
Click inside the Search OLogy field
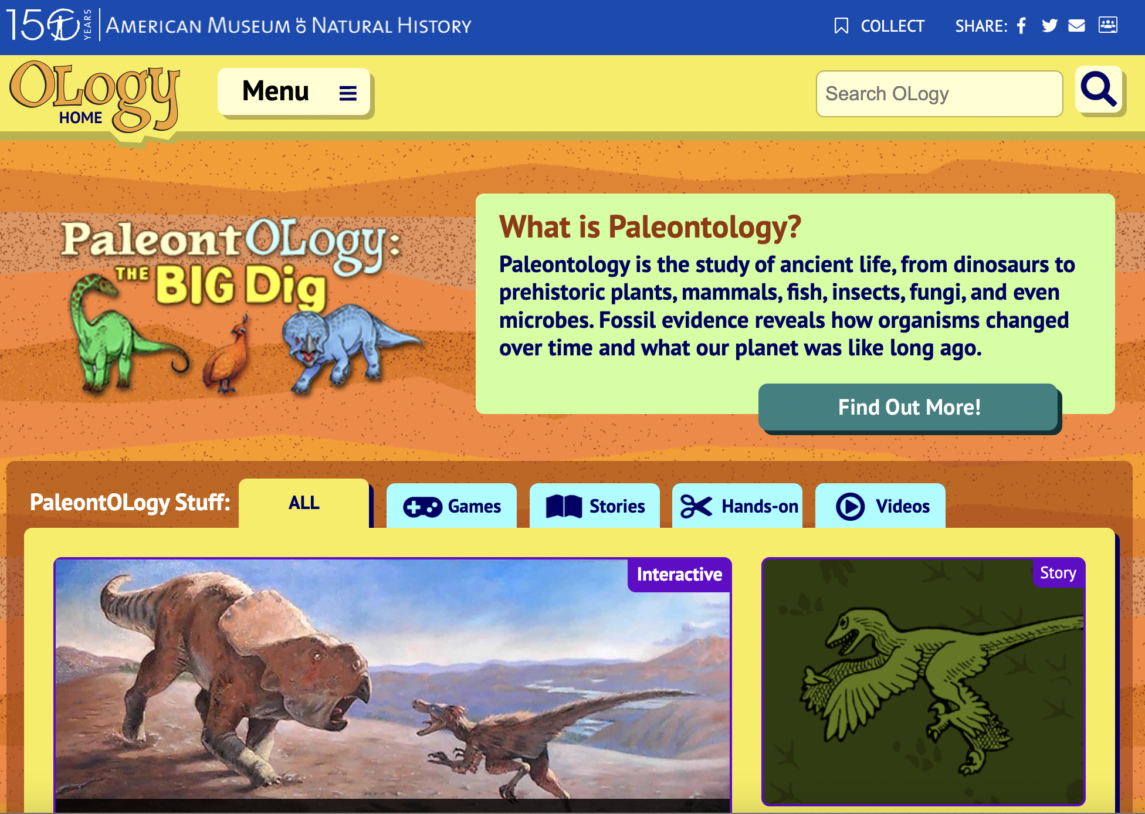point(939,94)
